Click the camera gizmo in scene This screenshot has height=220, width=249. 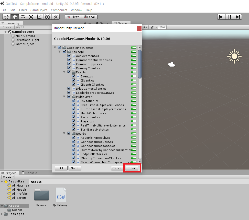[x=172, y=64]
